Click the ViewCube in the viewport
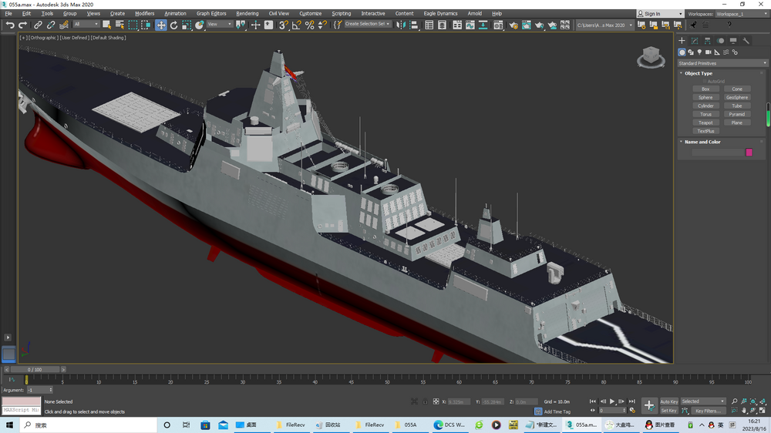This screenshot has width=771, height=433. coord(651,56)
